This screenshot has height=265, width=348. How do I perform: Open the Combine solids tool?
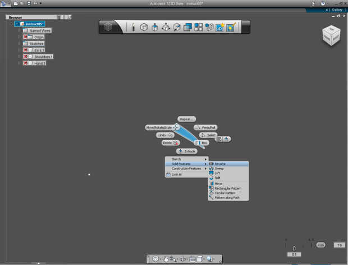[x=187, y=27]
